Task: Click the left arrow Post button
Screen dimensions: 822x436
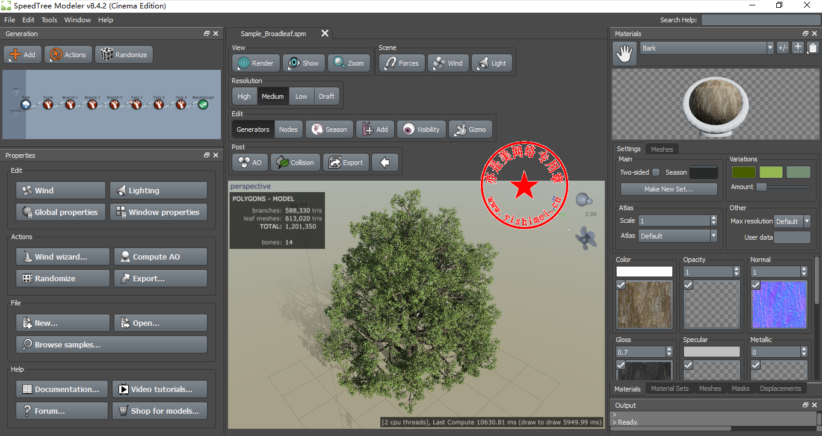Action: [385, 163]
